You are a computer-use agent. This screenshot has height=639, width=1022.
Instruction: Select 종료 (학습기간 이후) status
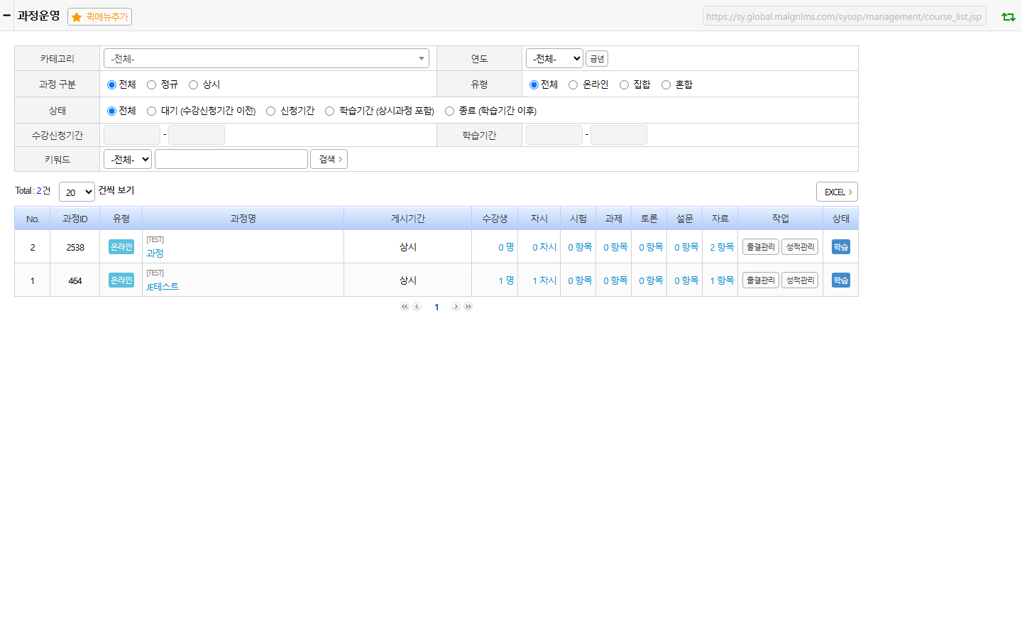(x=449, y=111)
